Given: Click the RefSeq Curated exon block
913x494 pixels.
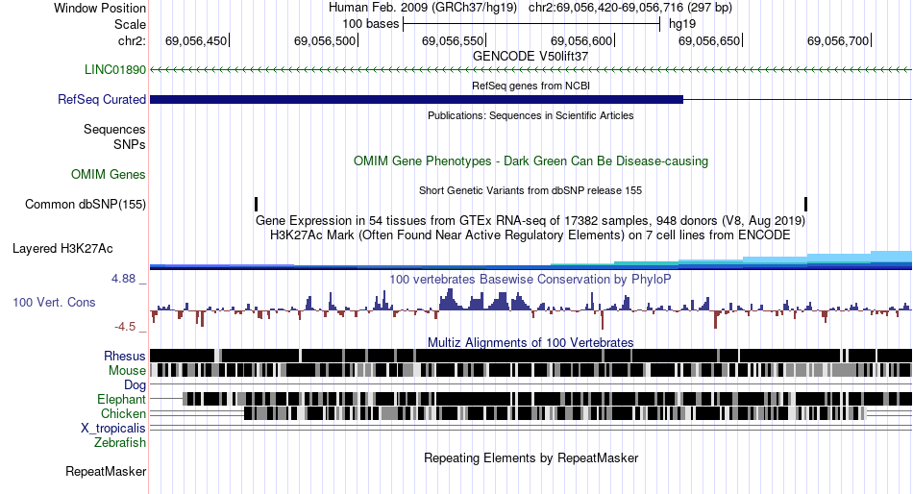Looking at the screenshot, I should click(x=416, y=100).
